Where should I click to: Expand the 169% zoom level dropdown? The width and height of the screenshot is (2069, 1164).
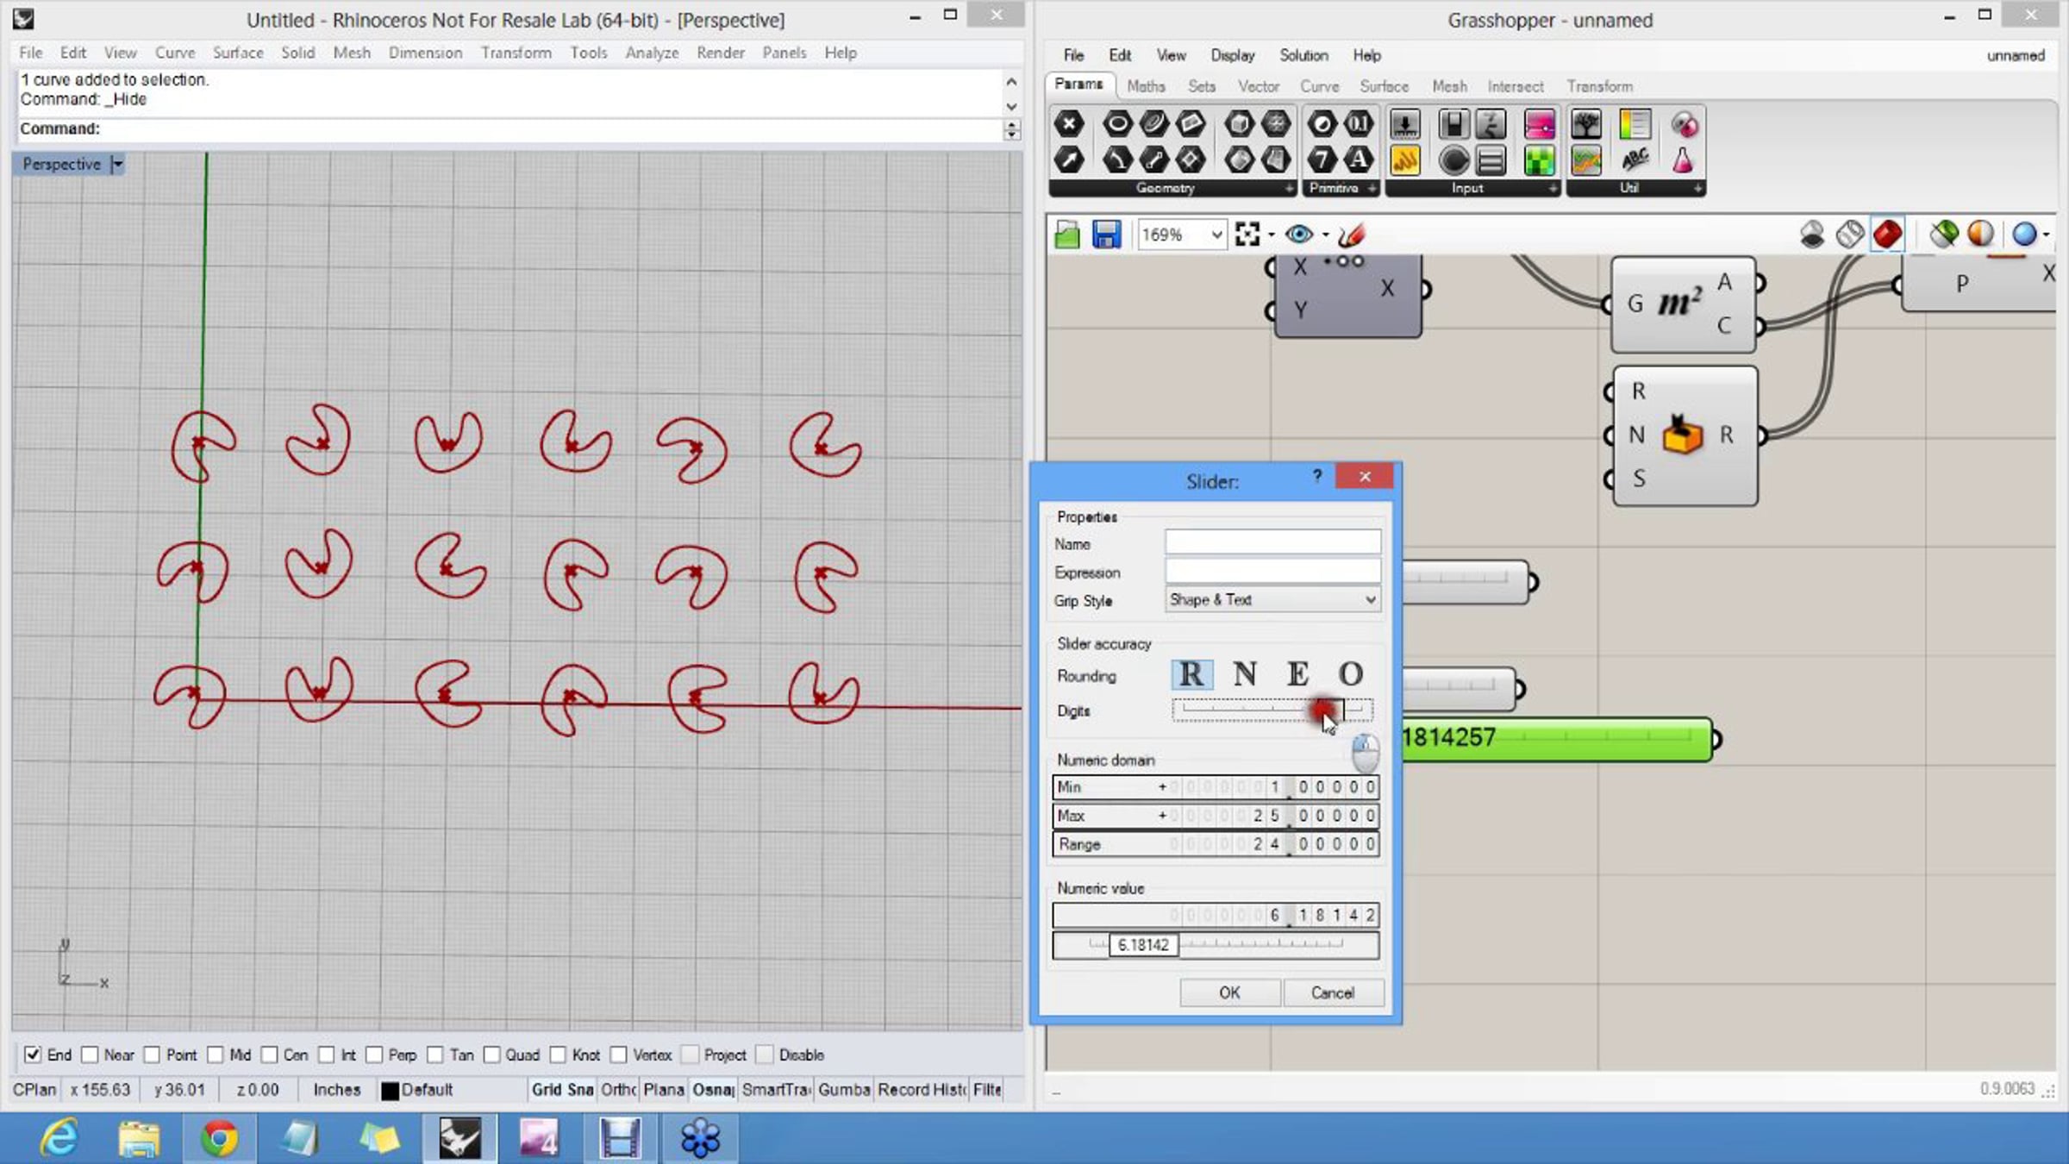click(1216, 235)
